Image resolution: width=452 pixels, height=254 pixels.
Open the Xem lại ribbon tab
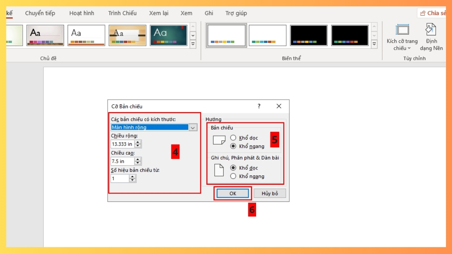(x=159, y=13)
